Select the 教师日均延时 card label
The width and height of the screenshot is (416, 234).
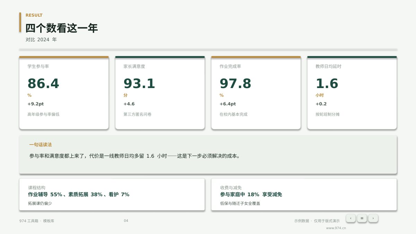click(328, 66)
